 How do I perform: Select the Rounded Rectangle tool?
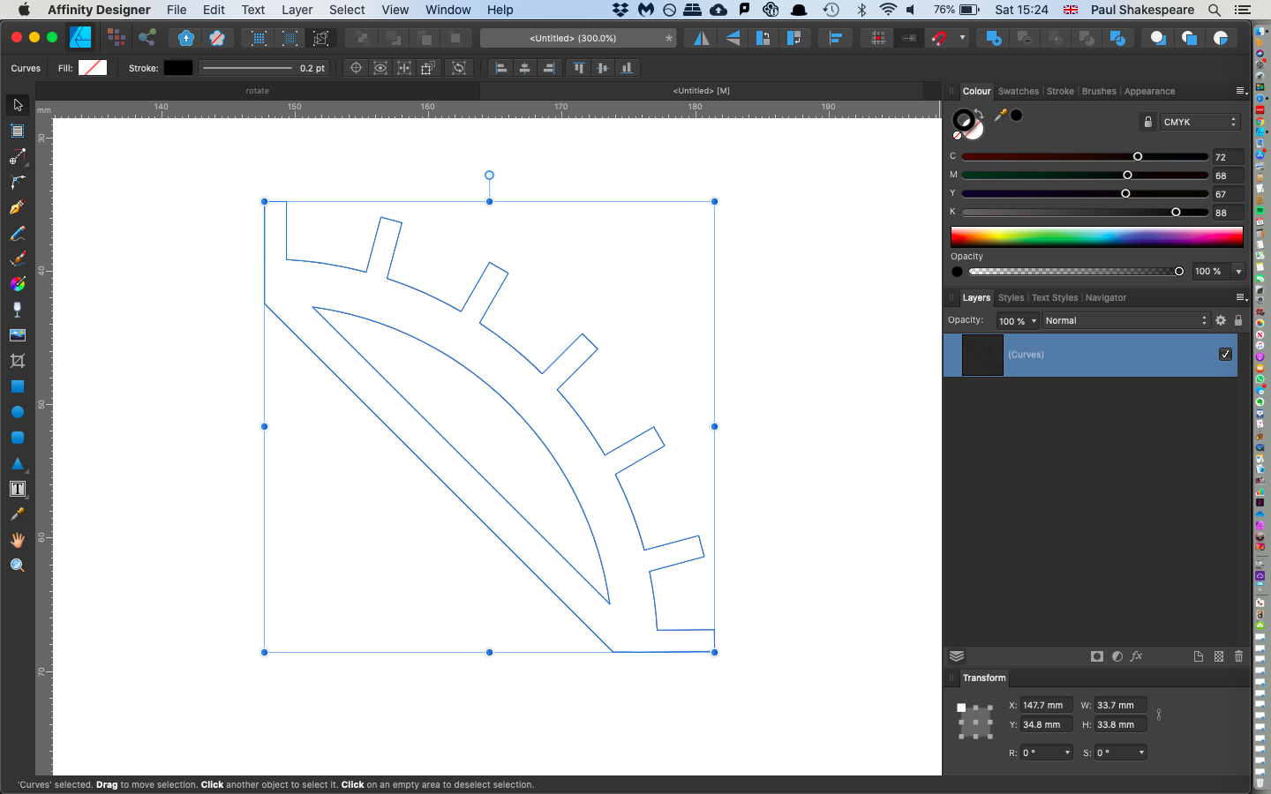(18, 438)
